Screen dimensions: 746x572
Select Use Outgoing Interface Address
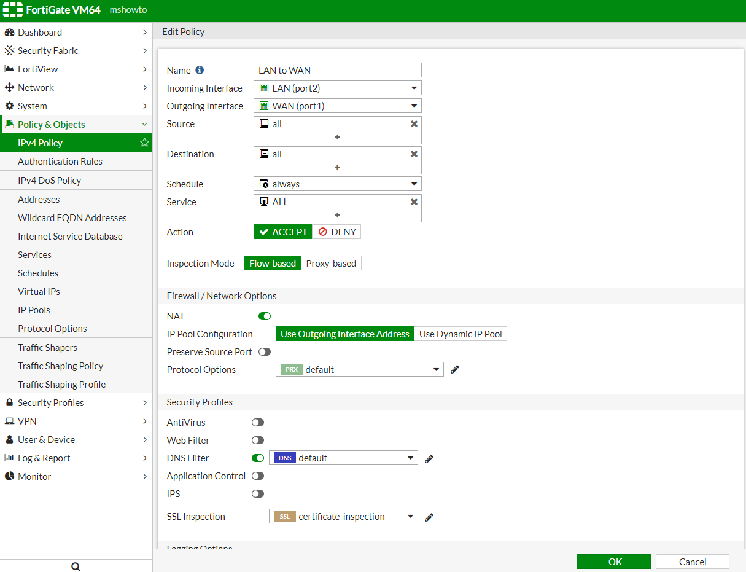[x=345, y=334]
